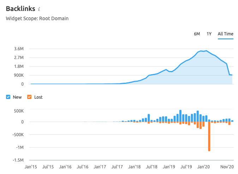Click the Nov'20 date label
Image resolution: width=238 pixels, height=174 pixels.
(x=227, y=167)
